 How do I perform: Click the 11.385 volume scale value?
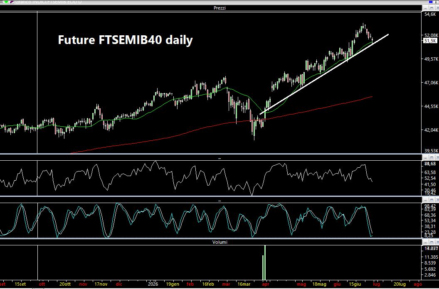tap(431, 257)
